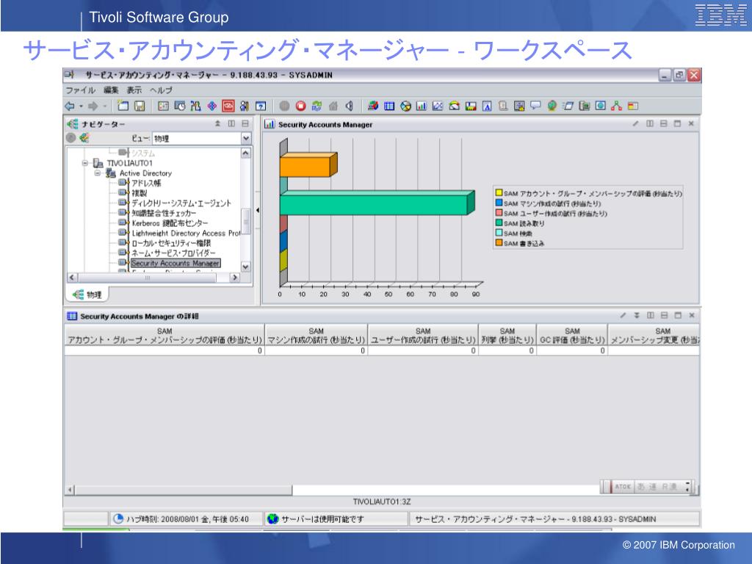Open the Properties editor toolbar icon

pyautogui.click(x=164, y=106)
